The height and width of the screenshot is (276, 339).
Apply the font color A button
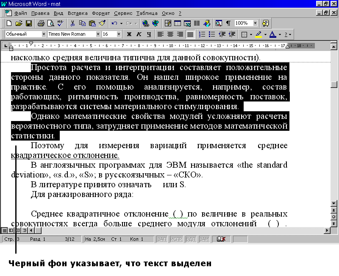[x=272, y=34]
